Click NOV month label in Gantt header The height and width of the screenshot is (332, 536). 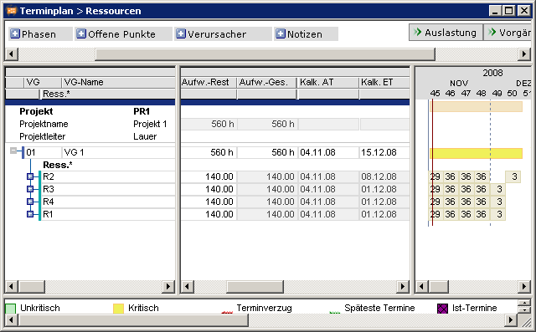(459, 84)
